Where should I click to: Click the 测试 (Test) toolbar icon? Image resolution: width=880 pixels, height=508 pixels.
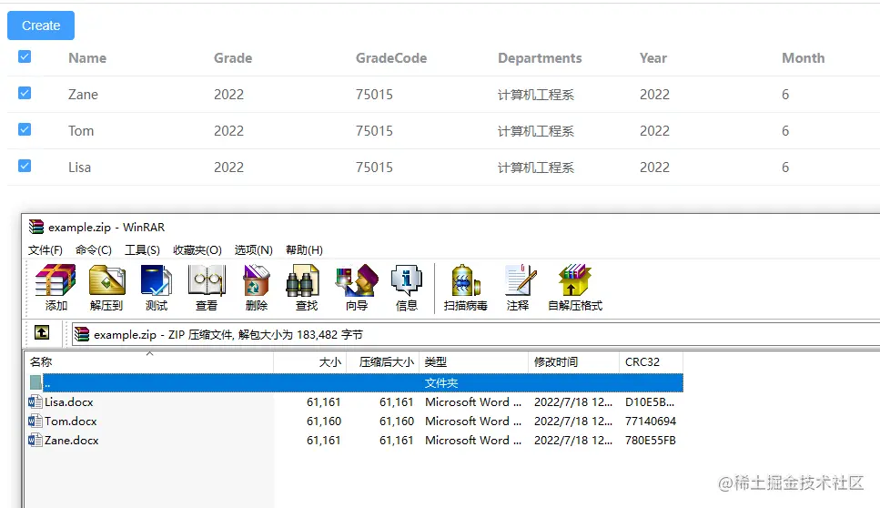pyautogui.click(x=157, y=280)
